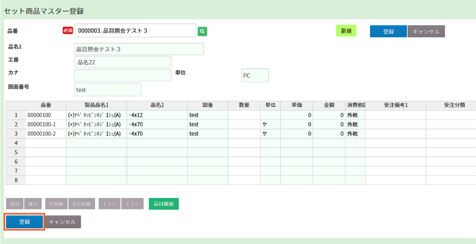
Task: Click the 単位 field showing PC
Action: 255,75
